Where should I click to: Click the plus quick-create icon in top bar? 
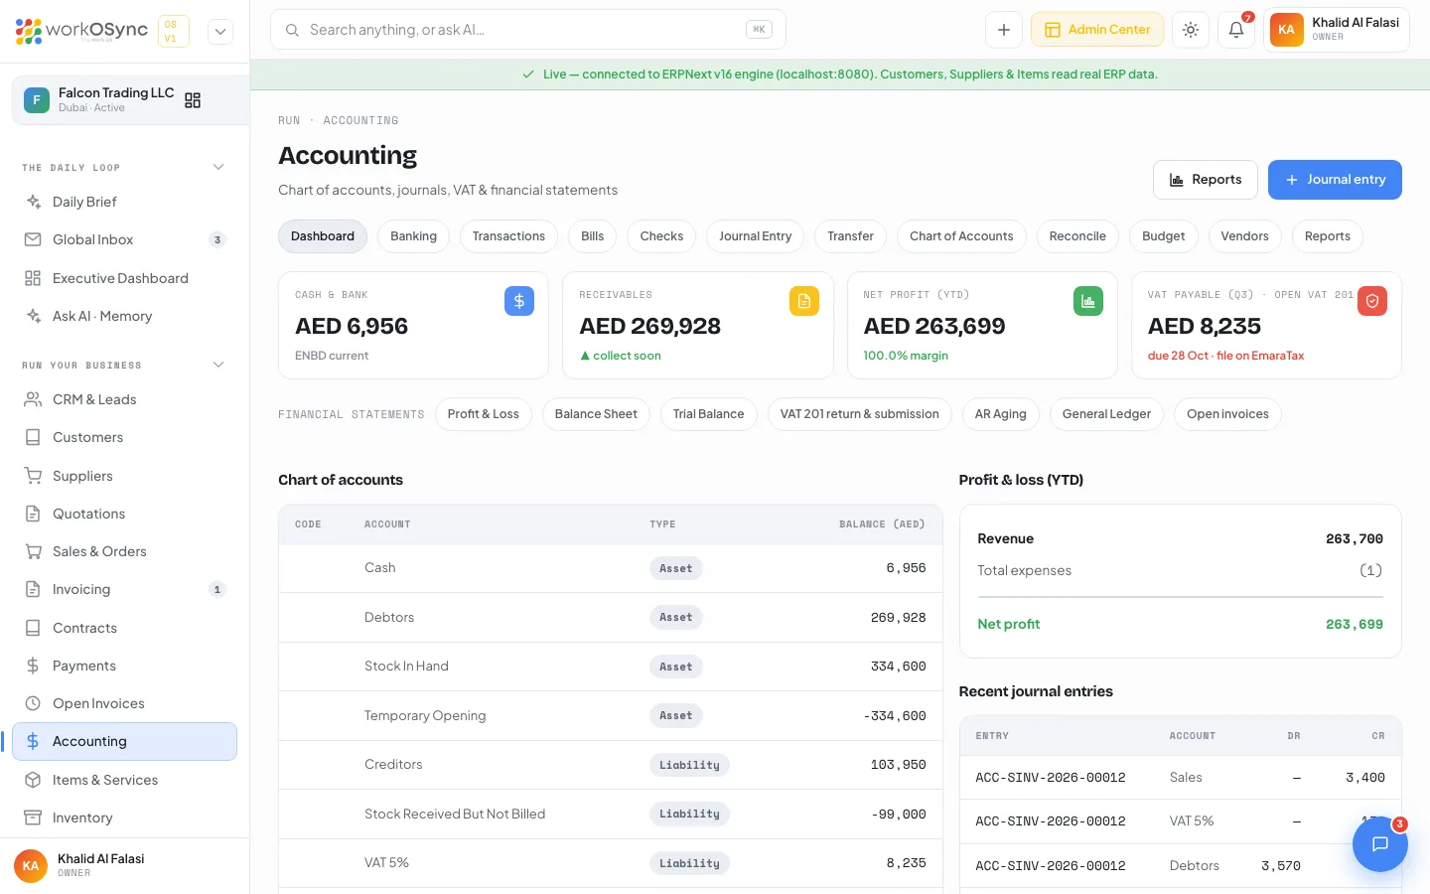click(1004, 30)
